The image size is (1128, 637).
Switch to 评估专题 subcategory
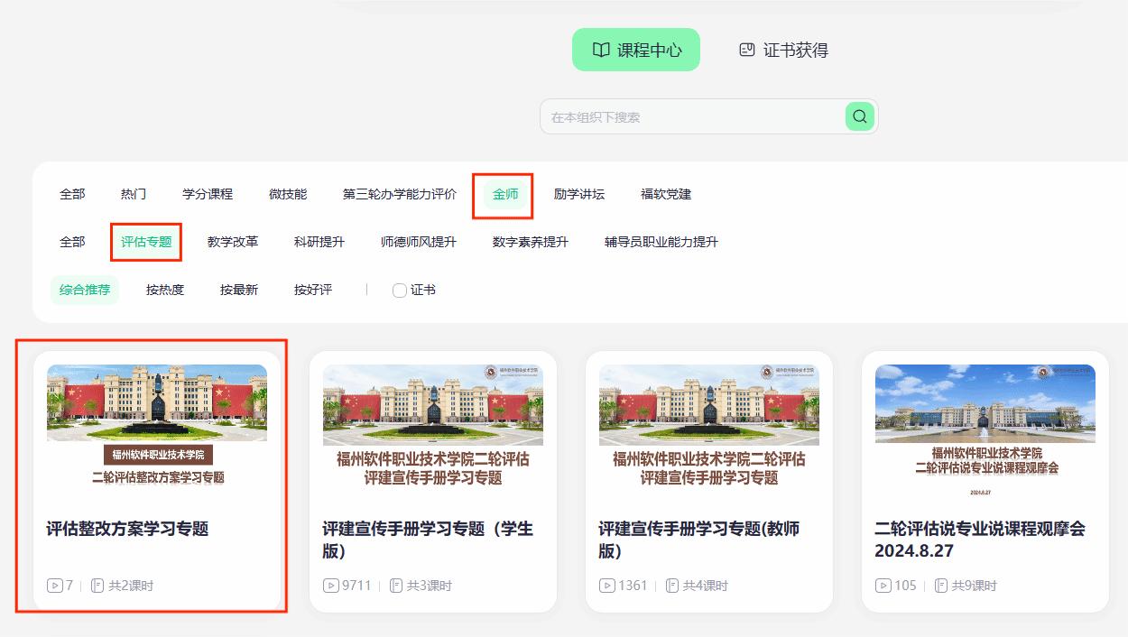(146, 242)
